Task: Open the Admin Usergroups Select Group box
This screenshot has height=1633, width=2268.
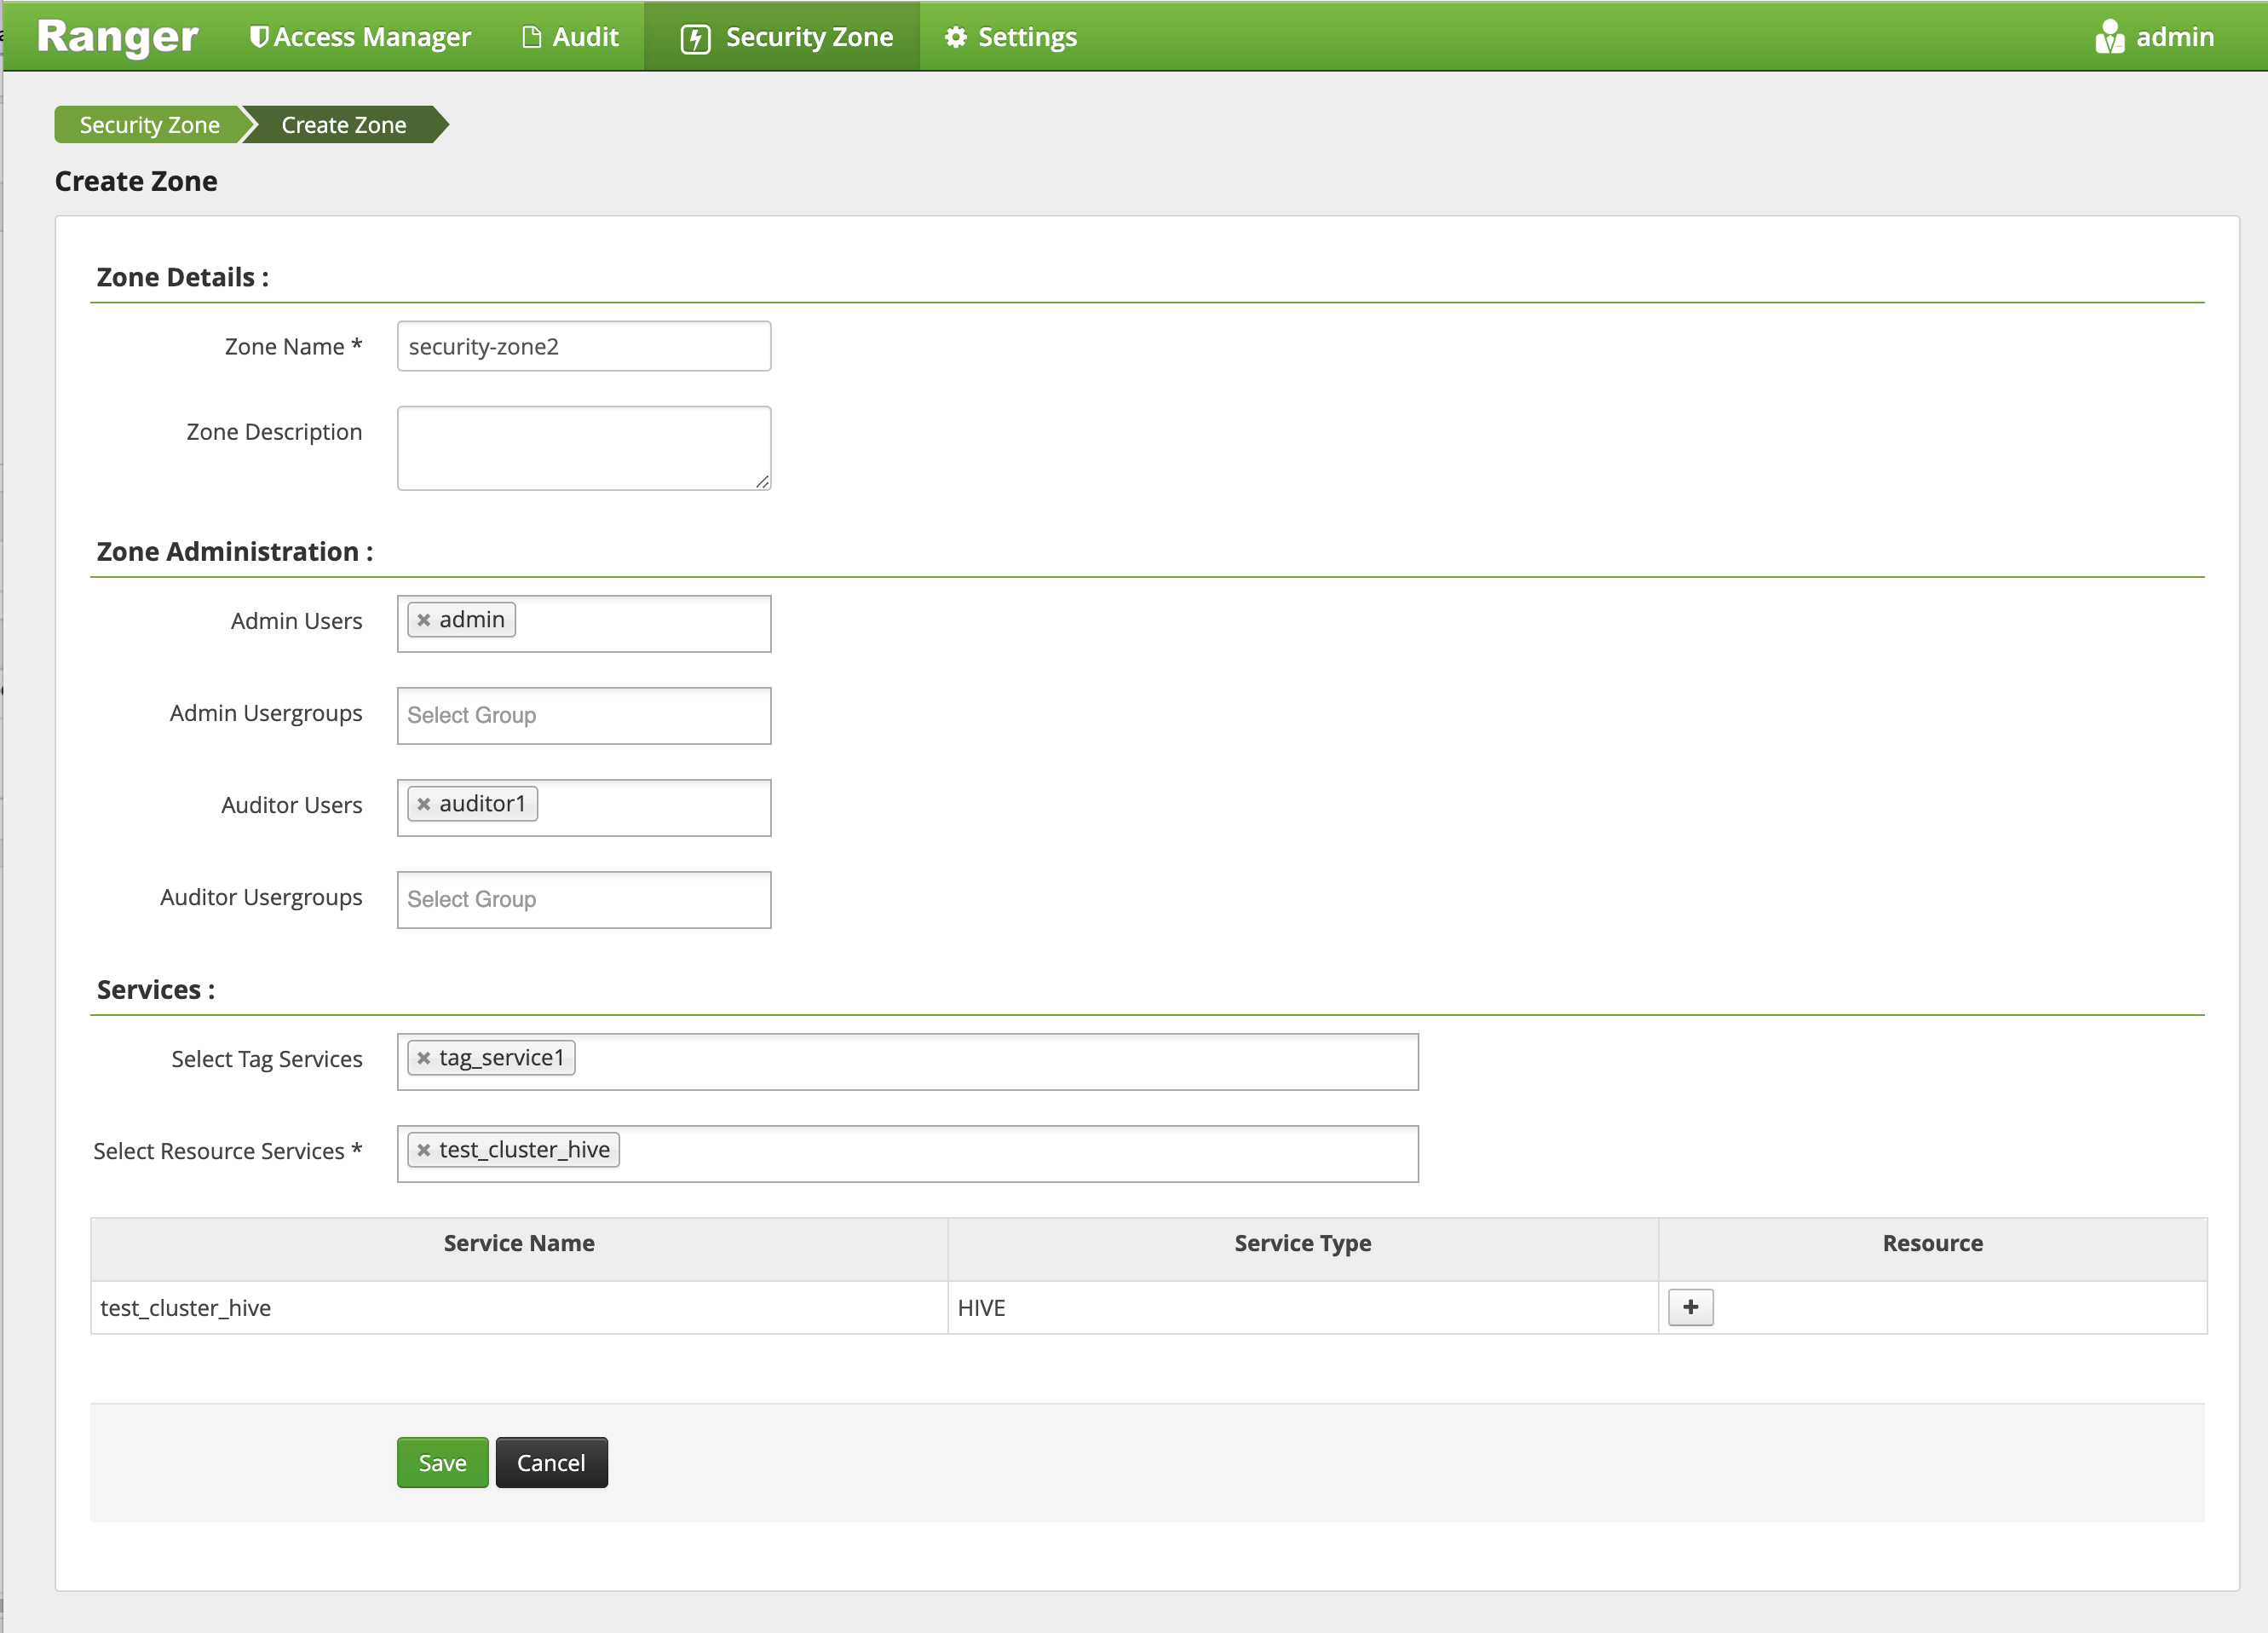Action: pyautogui.click(x=584, y=715)
